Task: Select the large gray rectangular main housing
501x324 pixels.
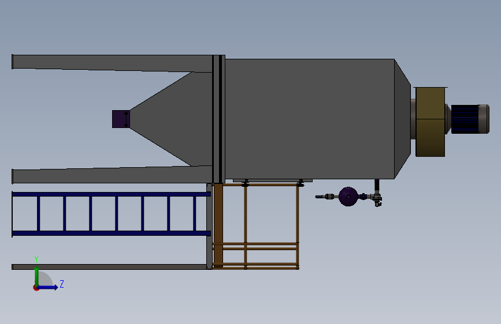Action: tap(310, 119)
